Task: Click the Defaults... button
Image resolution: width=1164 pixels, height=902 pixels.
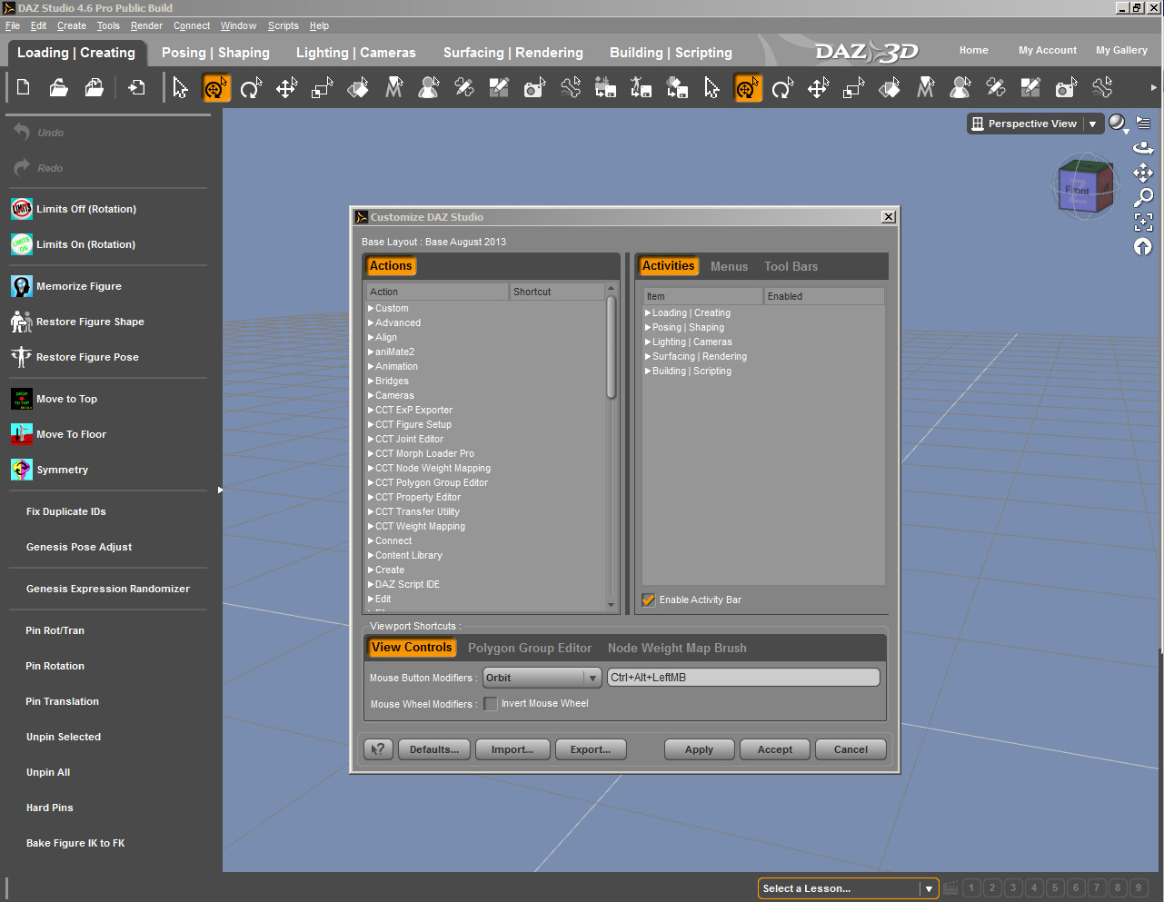Action: [433, 749]
